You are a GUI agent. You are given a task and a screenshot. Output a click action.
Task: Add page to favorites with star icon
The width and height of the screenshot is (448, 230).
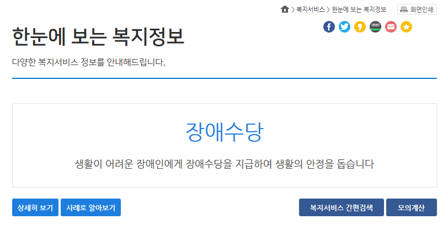click(x=406, y=27)
